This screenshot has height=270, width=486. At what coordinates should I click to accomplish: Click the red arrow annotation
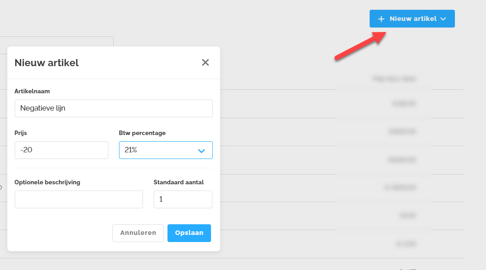(x=360, y=46)
